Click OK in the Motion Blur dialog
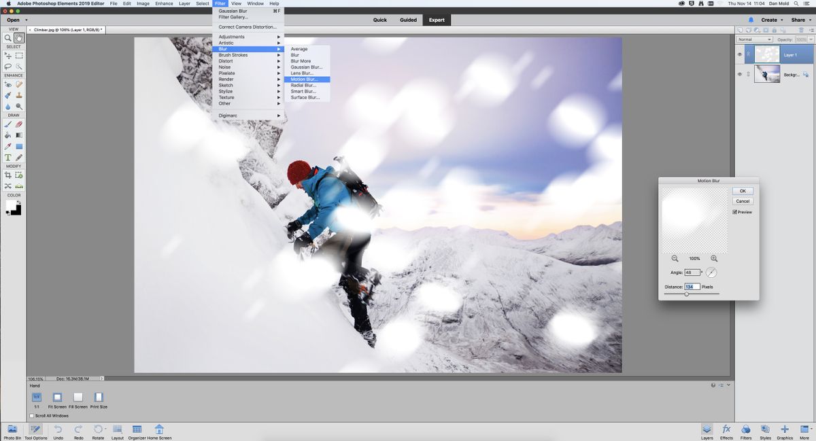 [x=743, y=190]
